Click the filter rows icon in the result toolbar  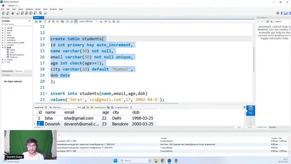point(50,108)
